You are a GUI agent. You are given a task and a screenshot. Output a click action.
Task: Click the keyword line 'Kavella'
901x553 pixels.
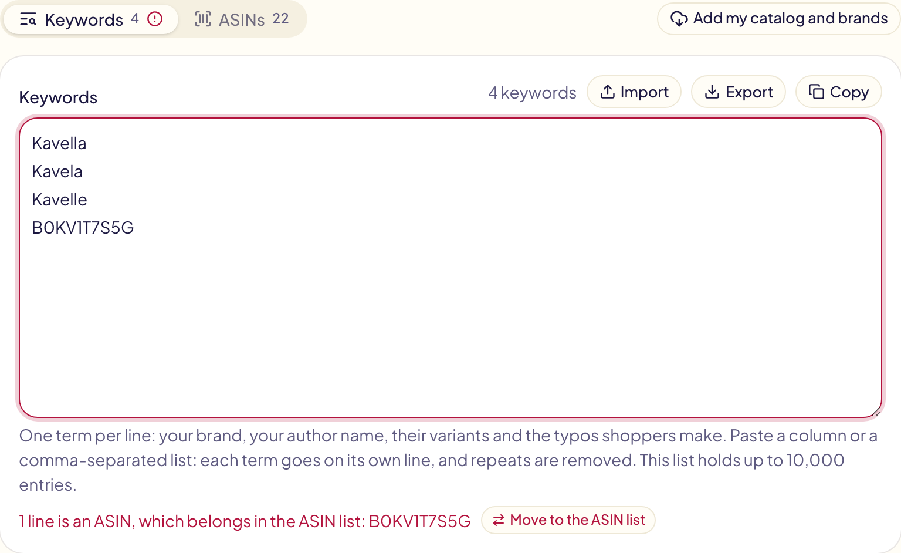coord(59,143)
